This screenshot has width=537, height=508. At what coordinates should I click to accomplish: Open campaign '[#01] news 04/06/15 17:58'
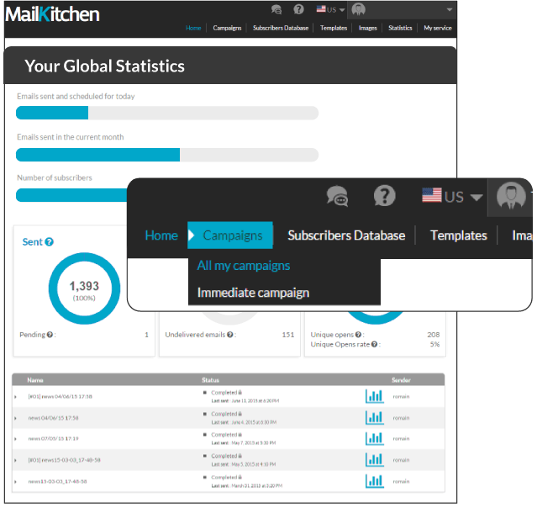pyautogui.click(x=60, y=397)
